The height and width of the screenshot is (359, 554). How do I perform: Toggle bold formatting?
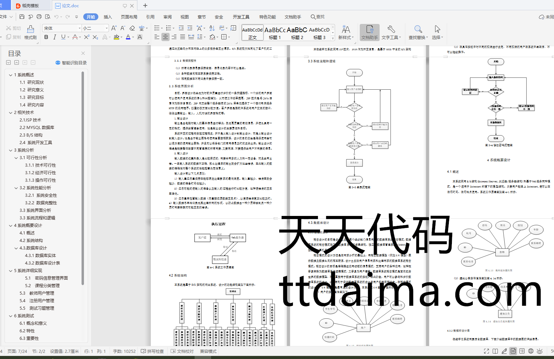pos(46,37)
